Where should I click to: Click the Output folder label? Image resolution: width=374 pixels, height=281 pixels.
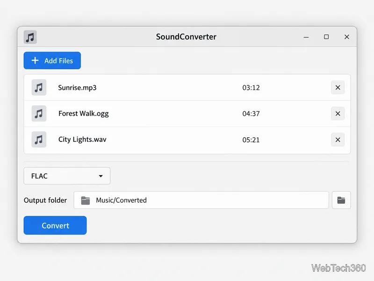click(x=45, y=200)
